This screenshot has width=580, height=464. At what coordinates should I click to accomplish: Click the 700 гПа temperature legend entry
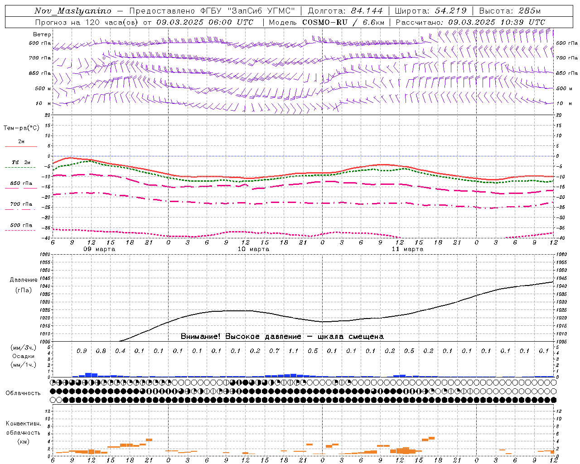(x=21, y=204)
